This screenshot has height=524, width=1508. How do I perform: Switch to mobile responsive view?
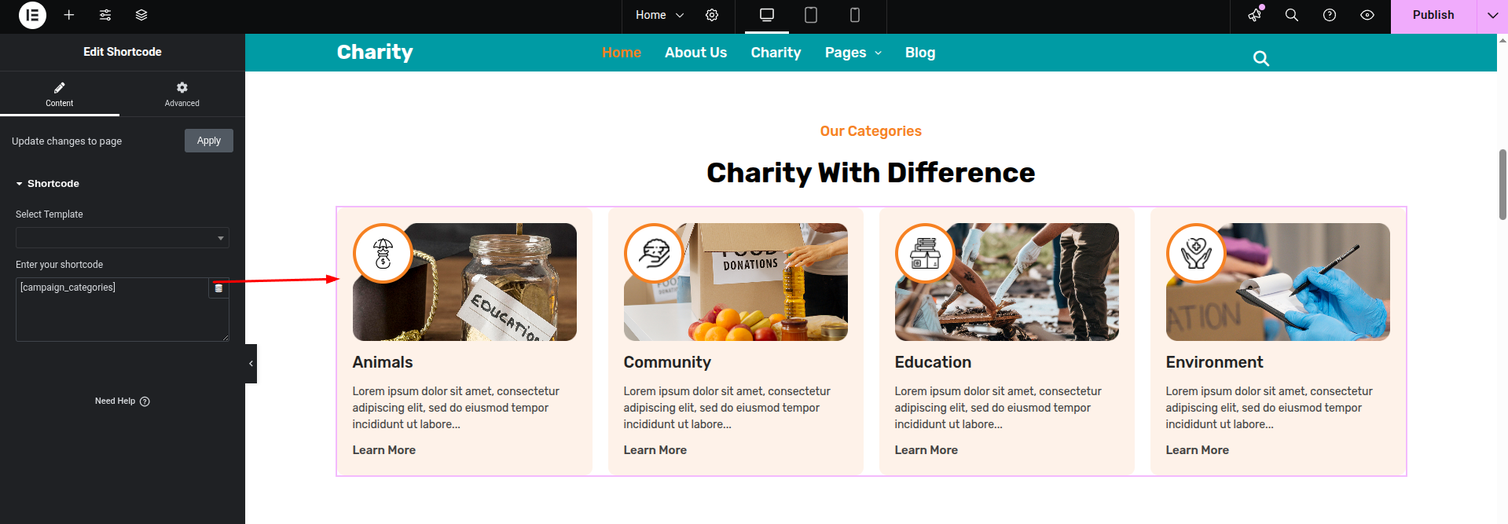(855, 15)
